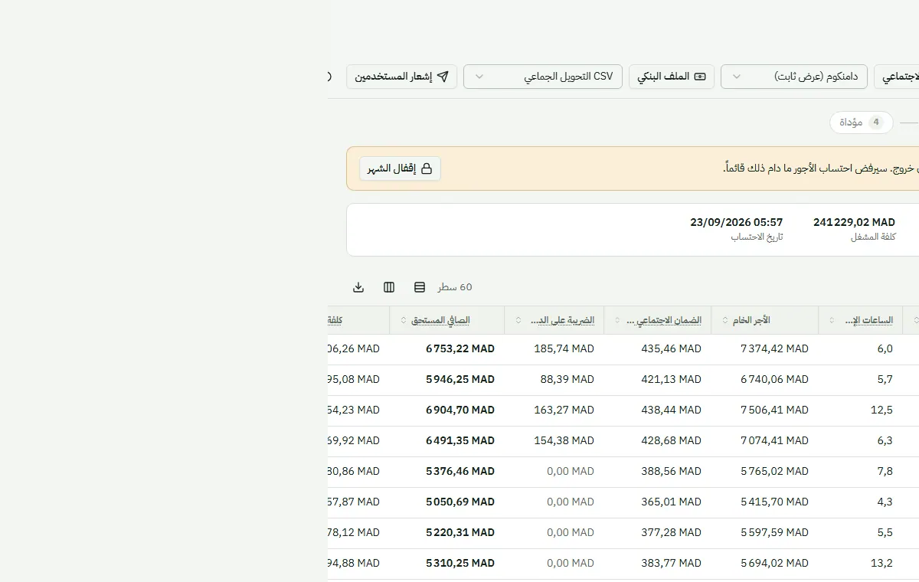Screen dimensions: 919x582
Task: Click social security 435,46 MAD
Action: 671,348
